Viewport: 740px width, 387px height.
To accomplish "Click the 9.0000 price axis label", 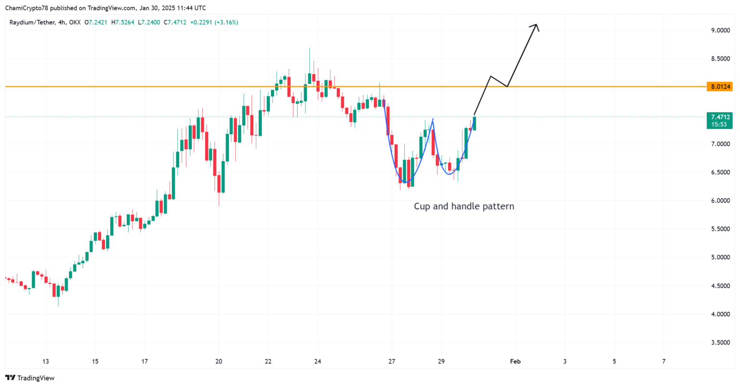I will click(720, 30).
